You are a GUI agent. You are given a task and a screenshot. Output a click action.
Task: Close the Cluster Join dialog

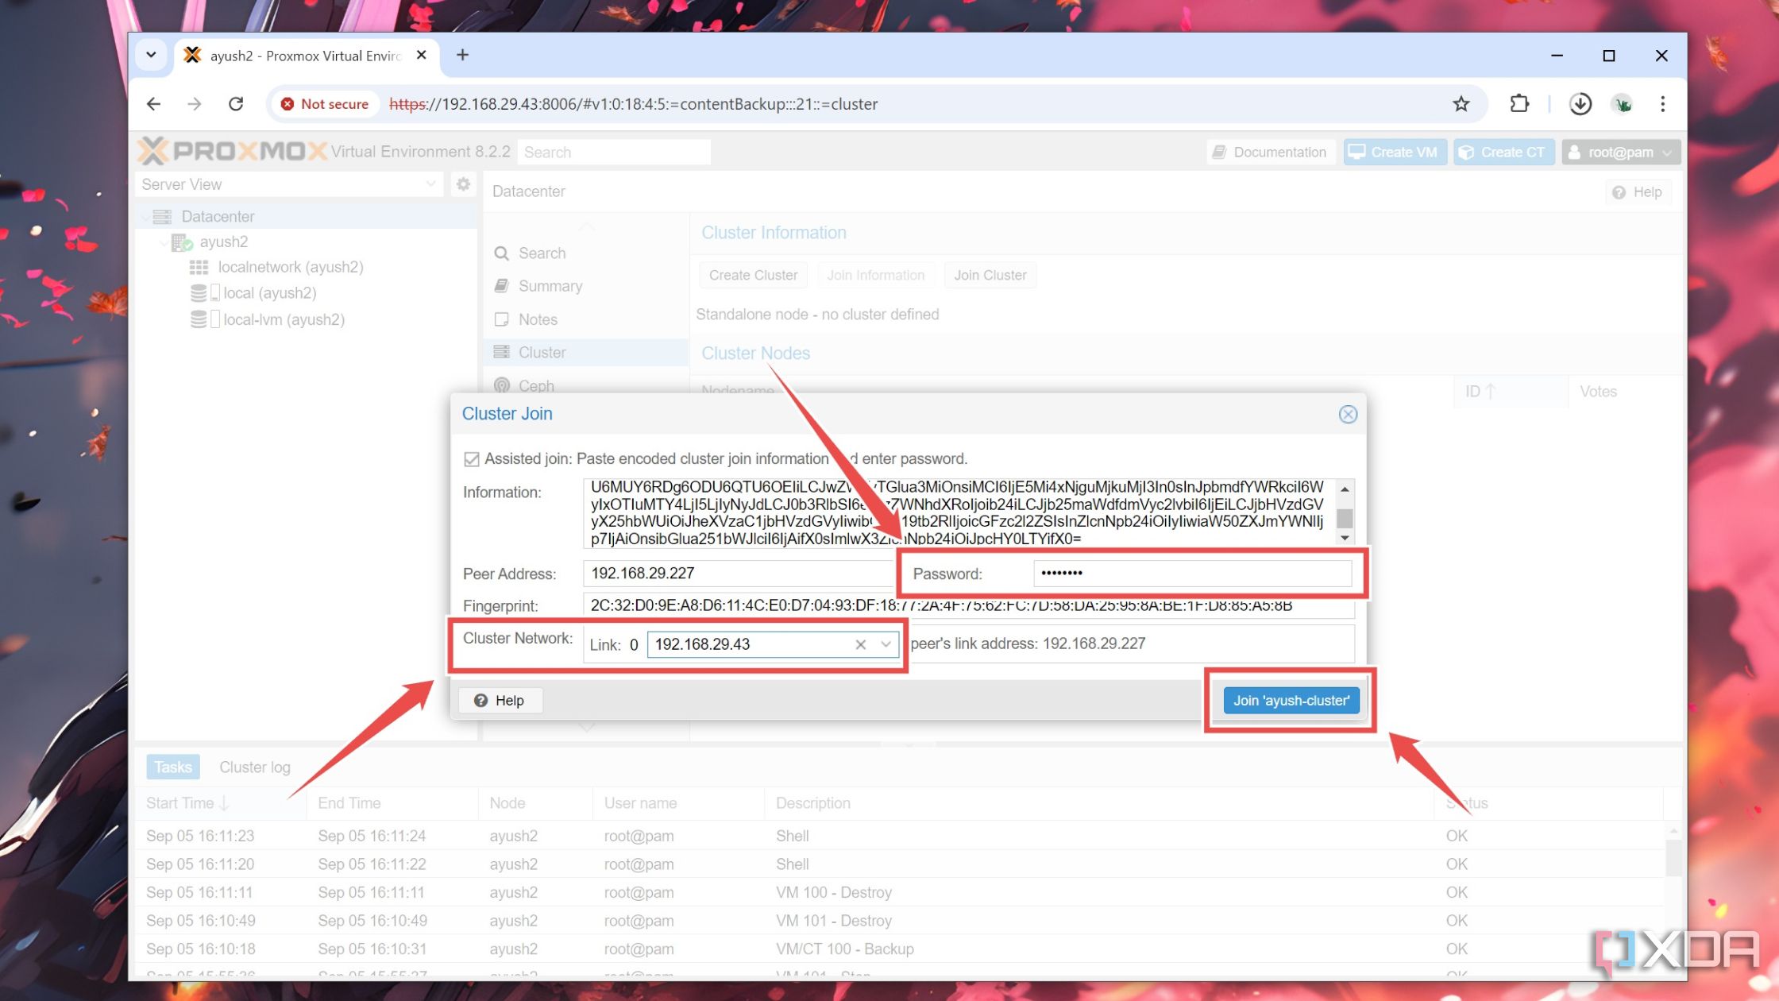[x=1348, y=414]
